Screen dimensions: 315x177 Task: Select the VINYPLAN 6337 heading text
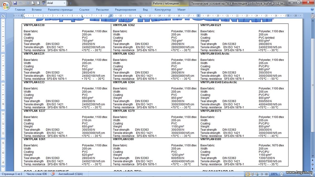34,111
